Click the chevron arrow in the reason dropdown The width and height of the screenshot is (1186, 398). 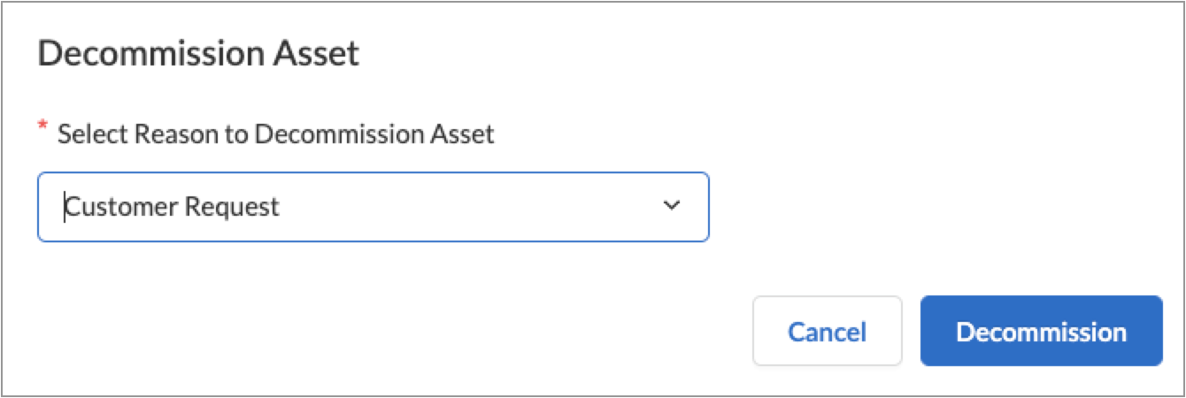[x=672, y=206]
